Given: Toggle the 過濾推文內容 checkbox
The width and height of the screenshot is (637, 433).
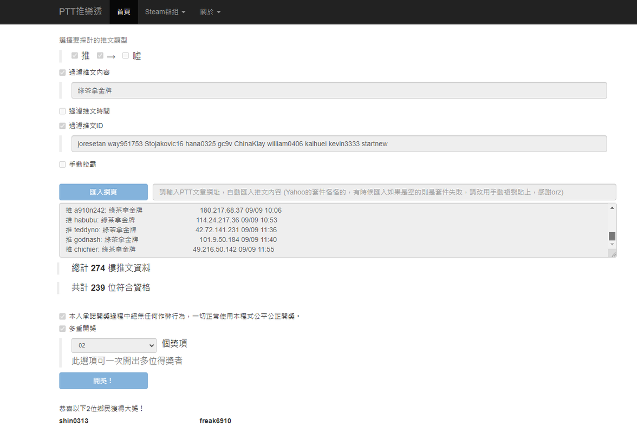Looking at the screenshot, I should click(62, 73).
